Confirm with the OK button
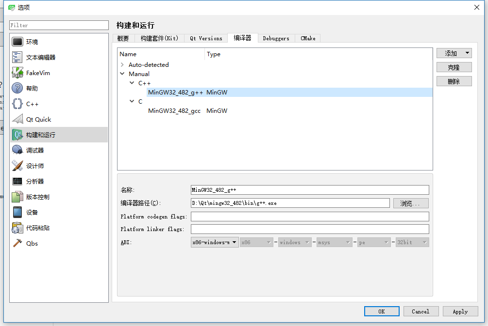Image resolution: width=488 pixels, height=326 pixels. [382, 311]
